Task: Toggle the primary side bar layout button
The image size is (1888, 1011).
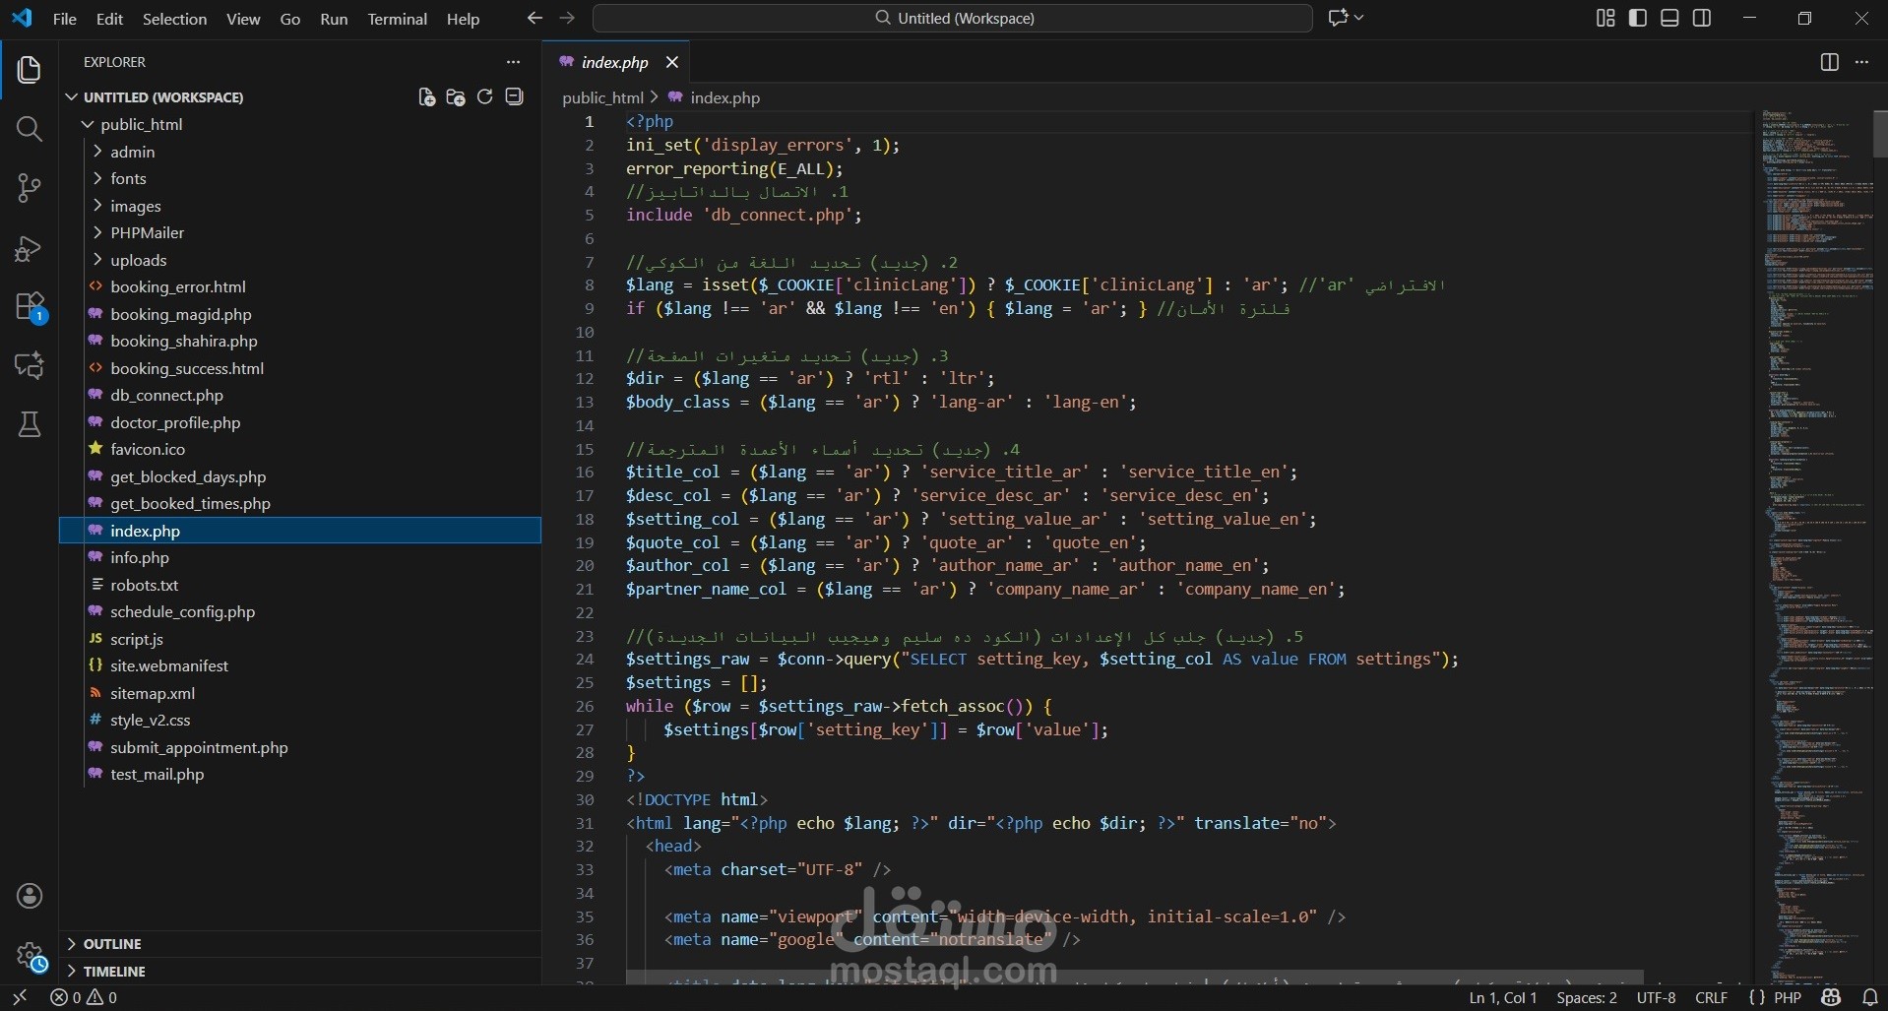Action: pyautogui.click(x=1638, y=18)
